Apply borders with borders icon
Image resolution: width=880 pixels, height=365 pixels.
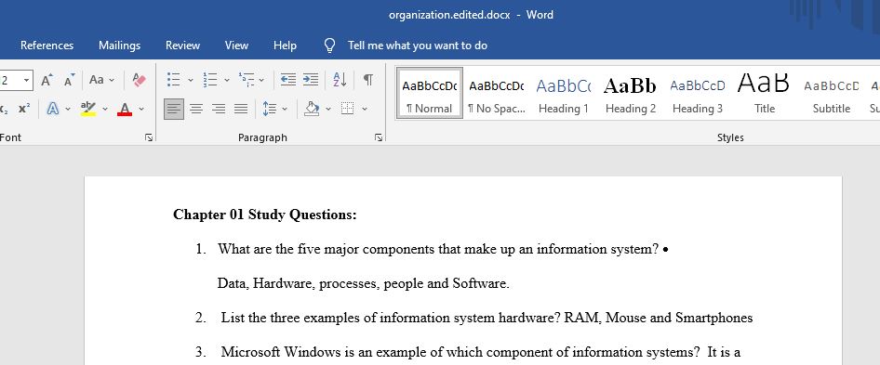pyautogui.click(x=347, y=109)
